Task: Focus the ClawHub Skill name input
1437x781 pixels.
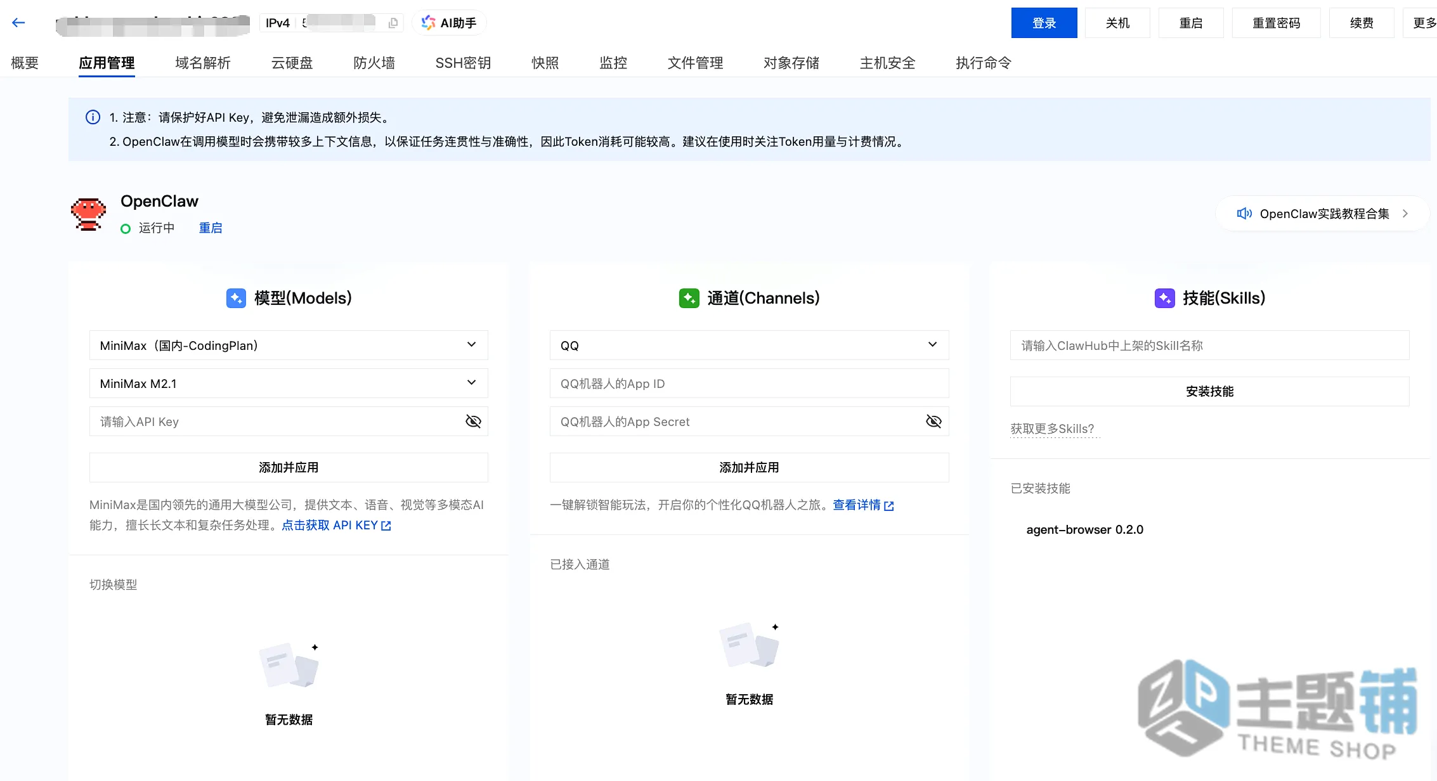Action: tap(1209, 345)
